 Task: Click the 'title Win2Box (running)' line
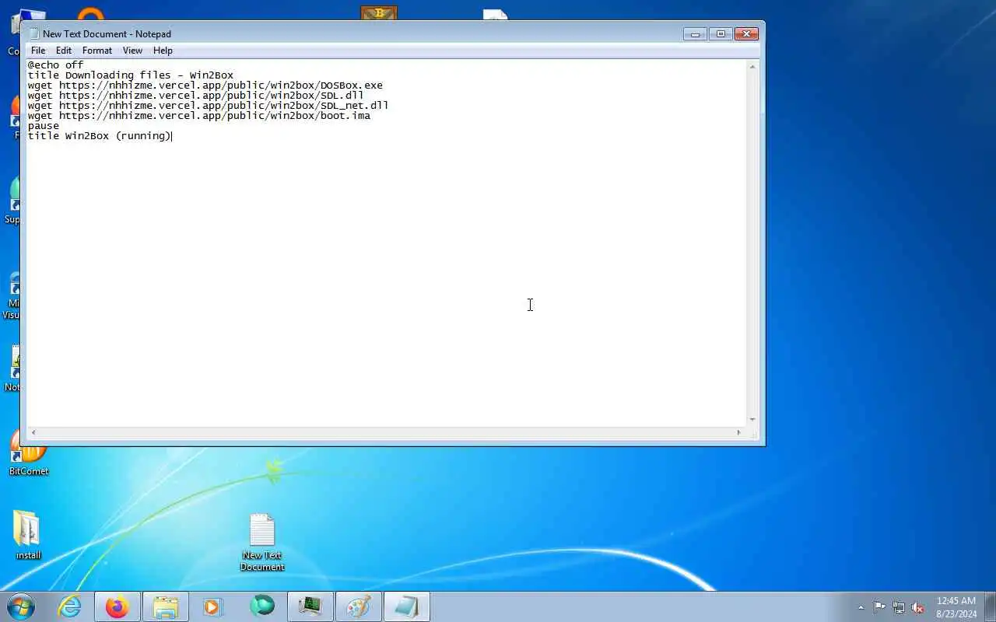[x=100, y=136]
